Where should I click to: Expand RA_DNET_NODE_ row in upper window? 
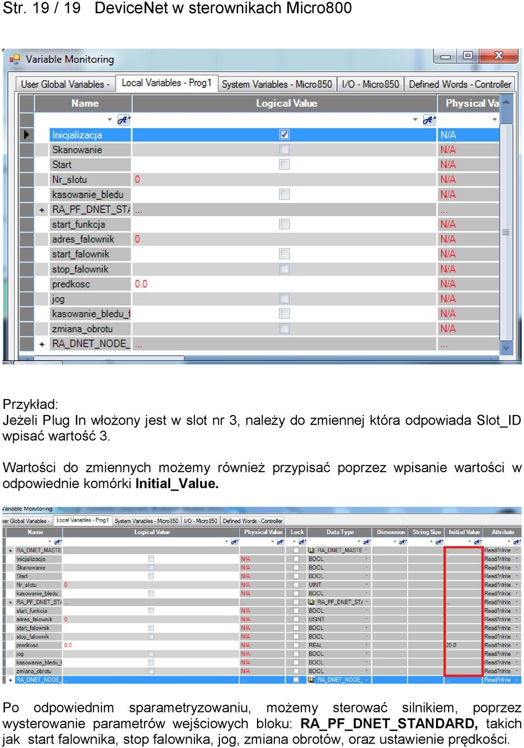[x=41, y=344]
